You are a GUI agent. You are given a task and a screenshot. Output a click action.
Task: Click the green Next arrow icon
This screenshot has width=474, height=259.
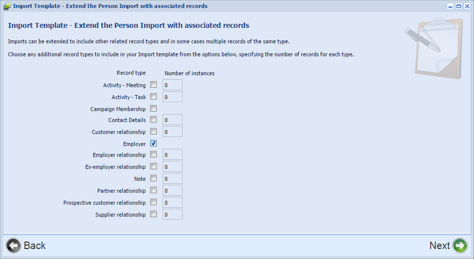pyautogui.click(x=460, y=246)
